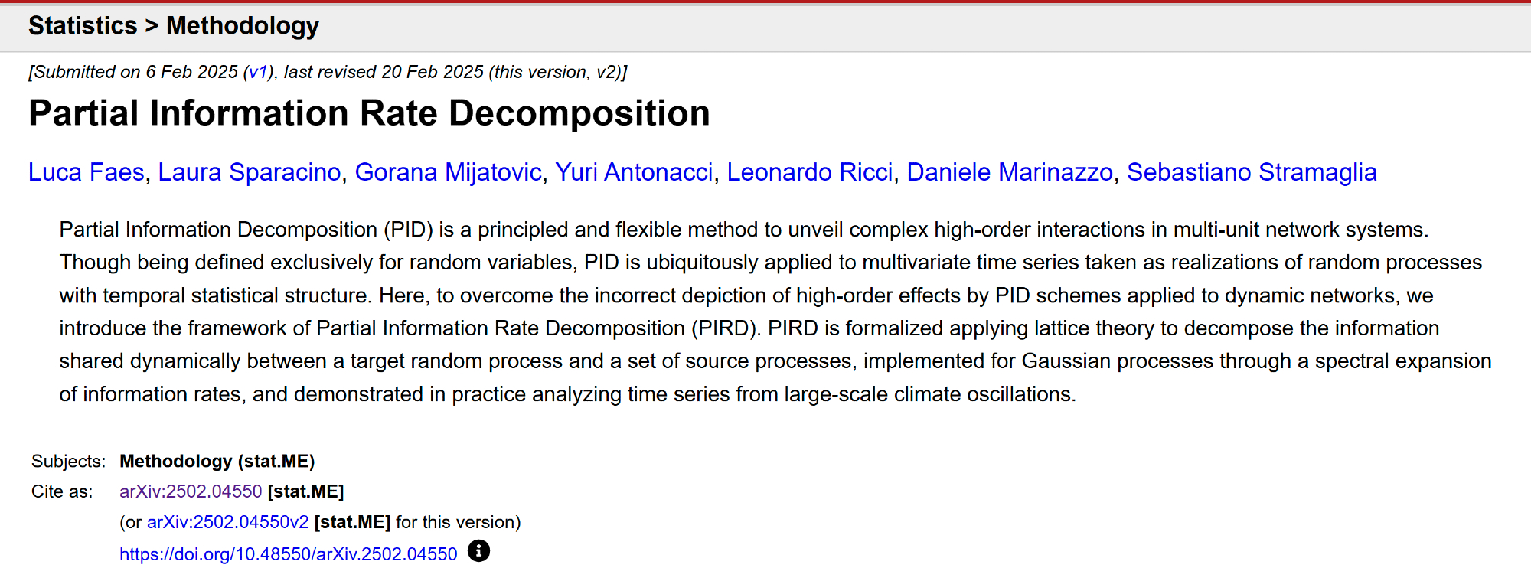Viewport: 1531px width, 581px height.
Task: View papers by Leonardo Ricci
Action: (x=809, y=172)
